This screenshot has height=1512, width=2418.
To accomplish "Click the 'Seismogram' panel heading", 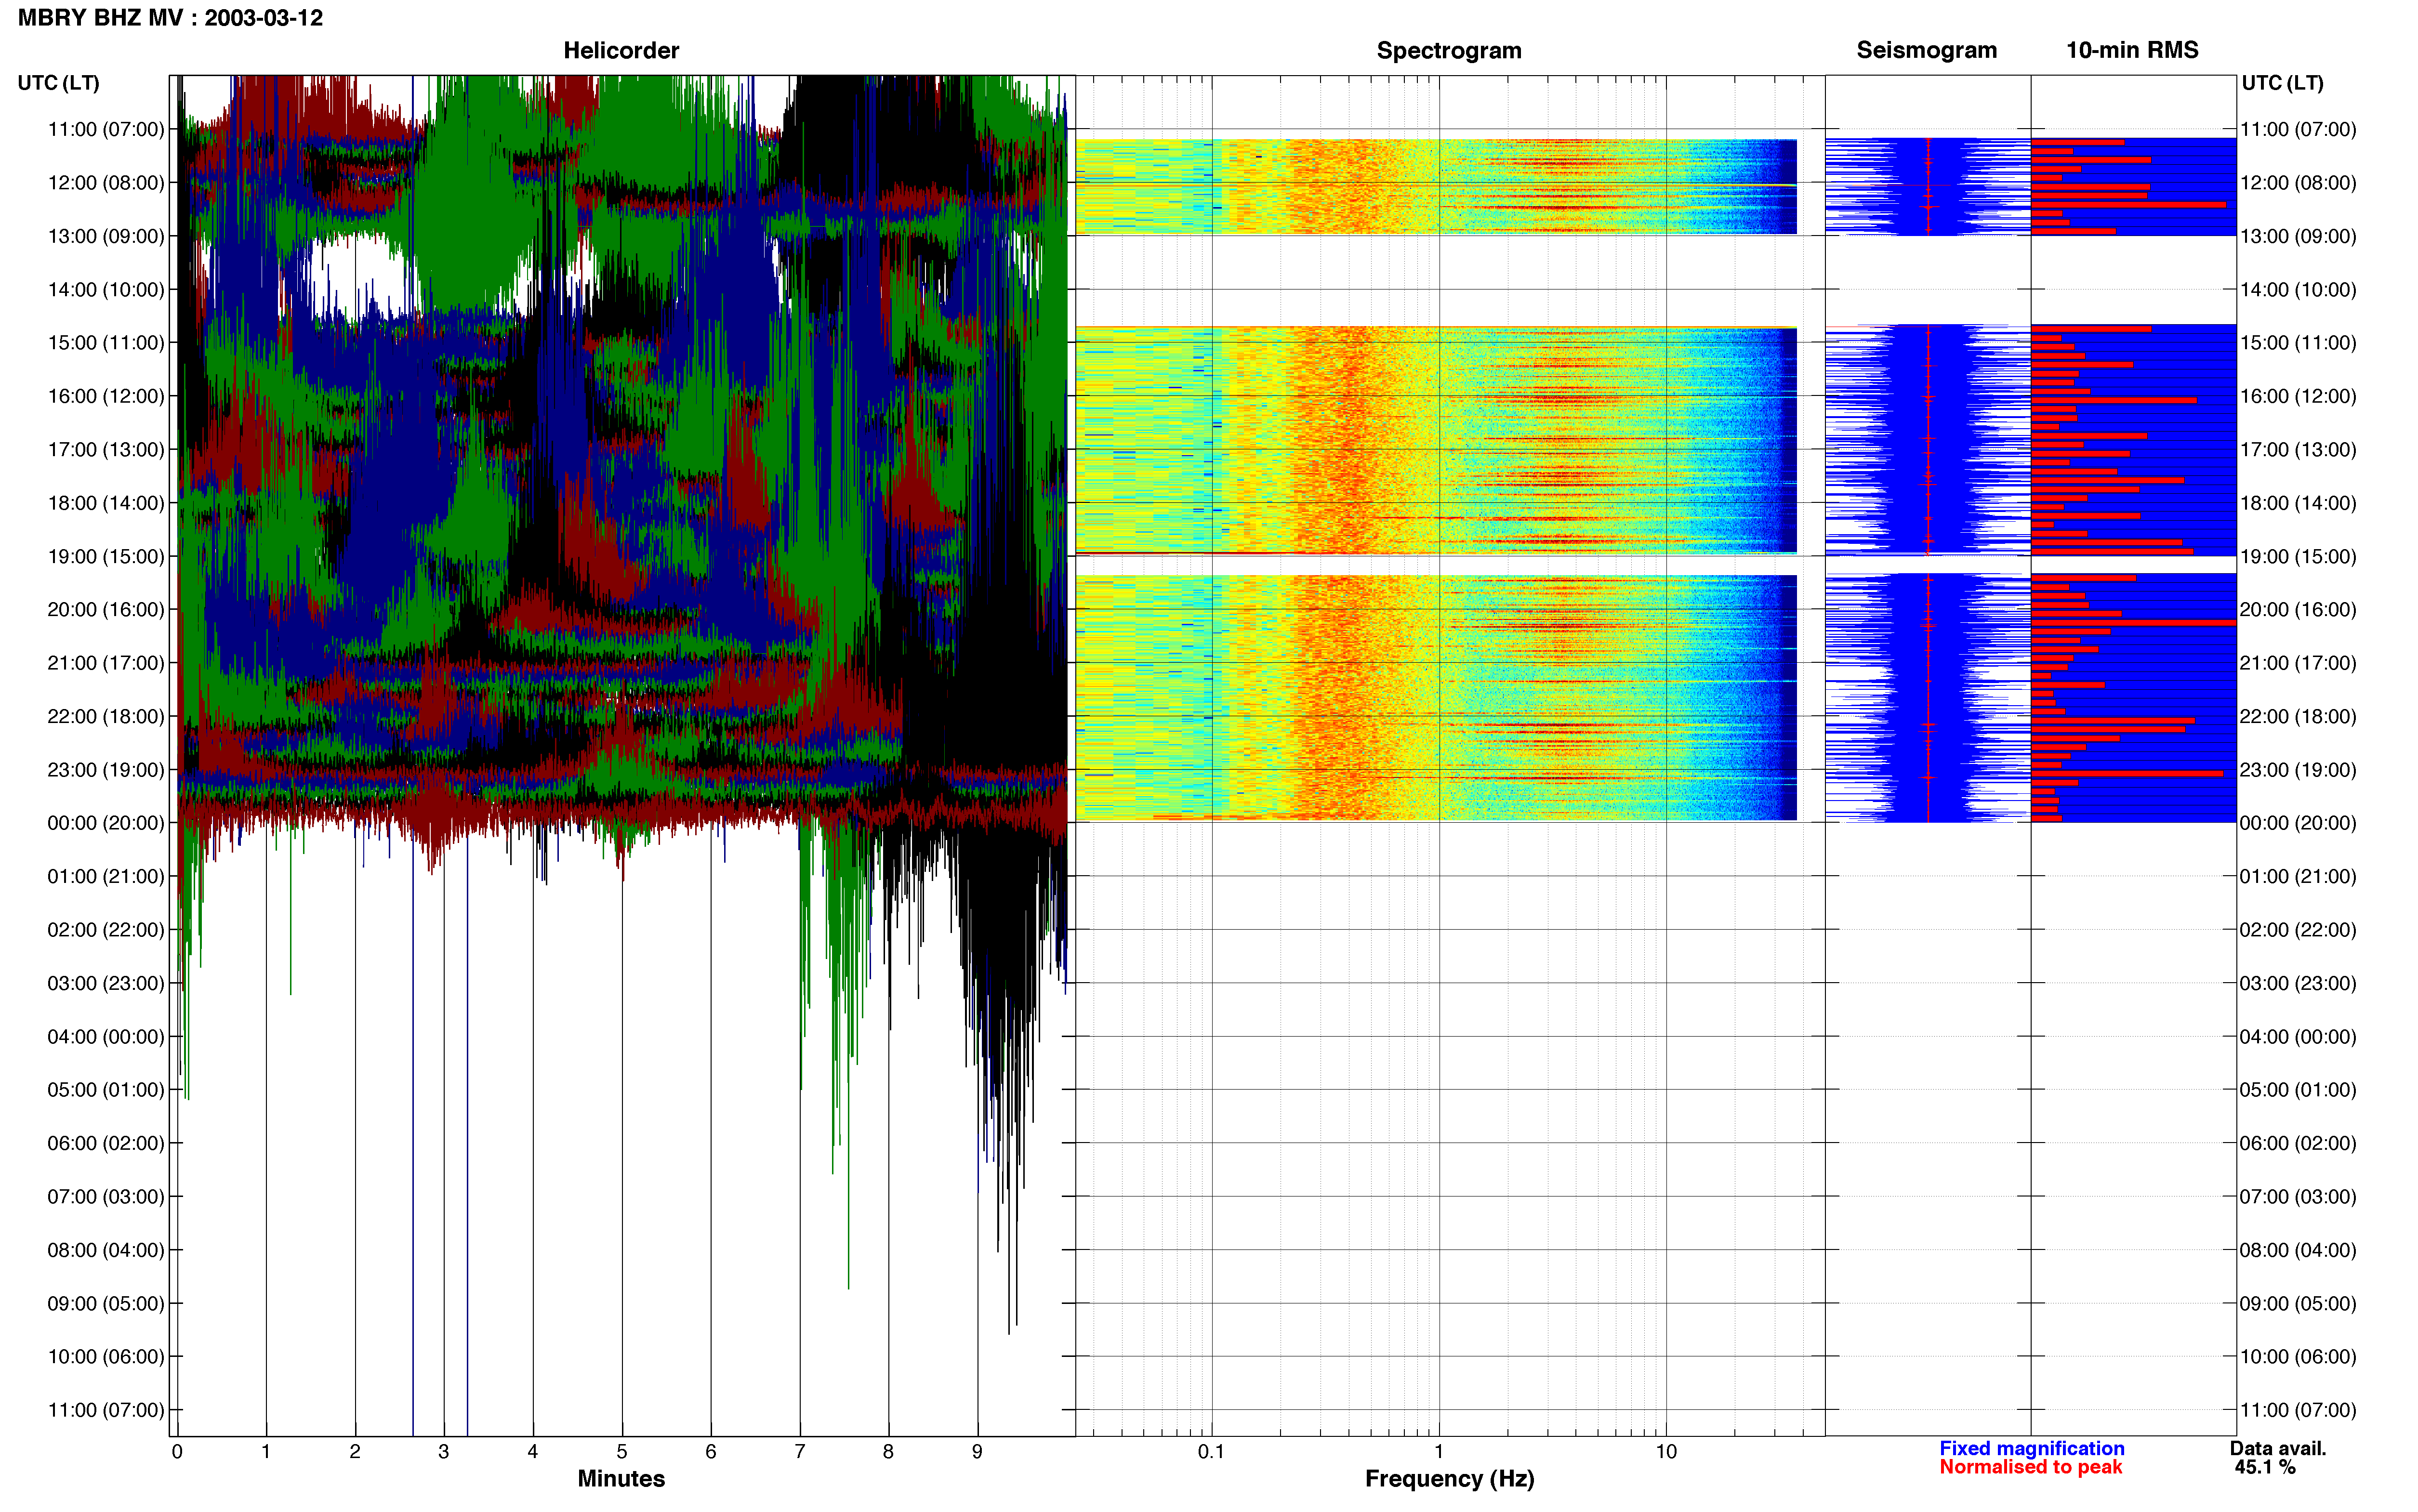I will point(1926,50).
